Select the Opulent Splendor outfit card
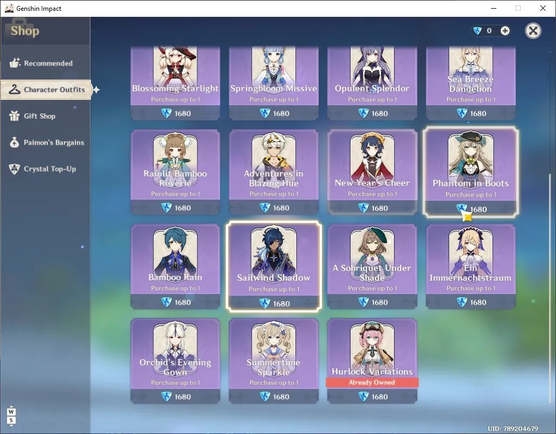Image resolution: width=556 pixels, height=434 pixels. tap(372, 82)
